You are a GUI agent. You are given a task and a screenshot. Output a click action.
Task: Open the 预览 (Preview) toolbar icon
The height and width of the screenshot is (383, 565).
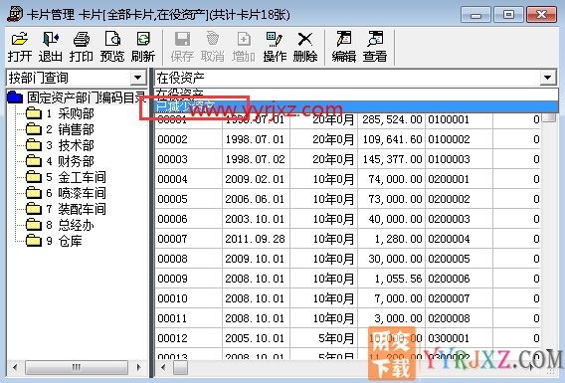coord(112,48)
